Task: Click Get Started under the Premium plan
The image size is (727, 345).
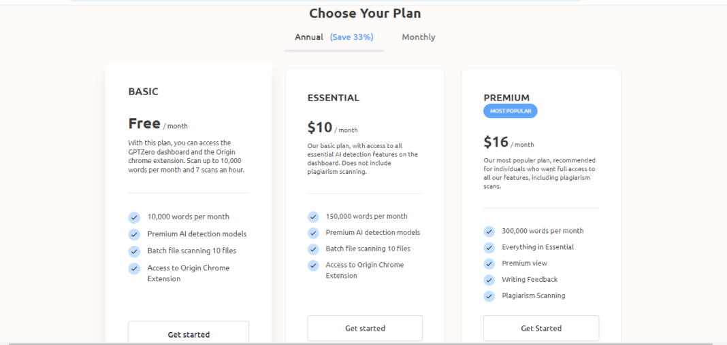Action: 541,328
